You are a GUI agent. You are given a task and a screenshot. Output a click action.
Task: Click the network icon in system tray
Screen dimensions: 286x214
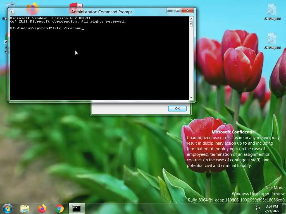click(258, 208)
